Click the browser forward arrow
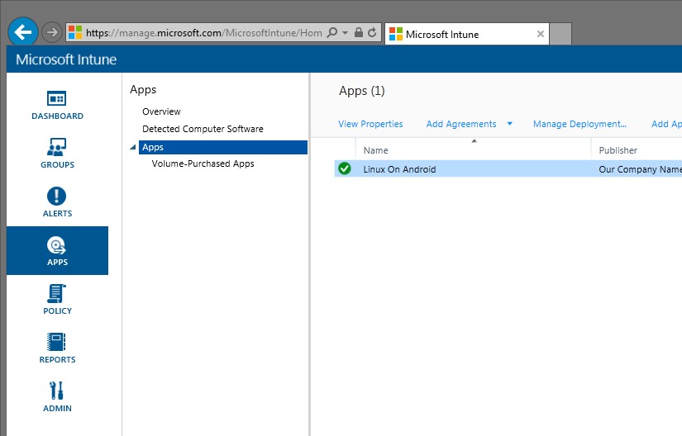Image resolution: width=682 pixels, height=436 pixels. click(x=52, y=32)
